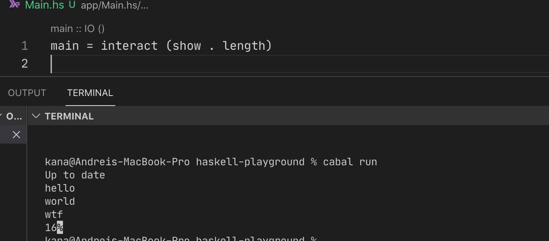549x241 pixels.
Task: Switch to the OUTPUT panel tab
Action: click(x=27, y=93)
